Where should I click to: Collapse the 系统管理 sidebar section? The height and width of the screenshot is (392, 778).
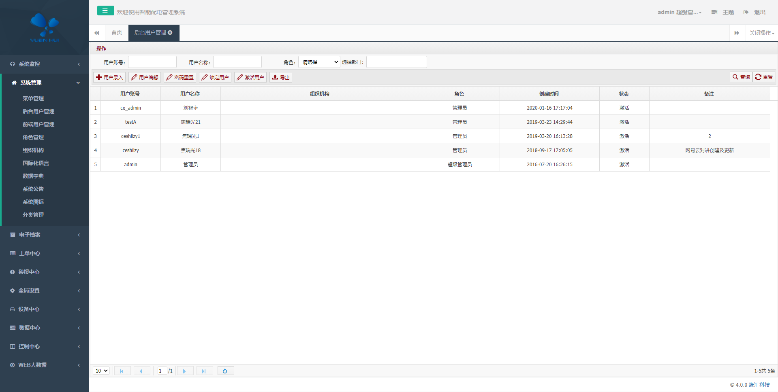[45, 83]
